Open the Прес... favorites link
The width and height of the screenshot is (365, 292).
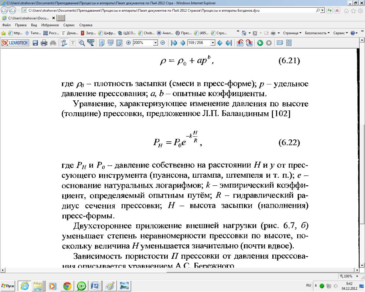click(184, 33)
